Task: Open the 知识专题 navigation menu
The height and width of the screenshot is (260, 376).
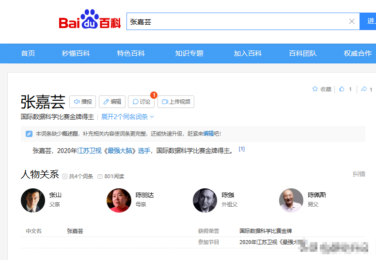Action: pos(189,53)
